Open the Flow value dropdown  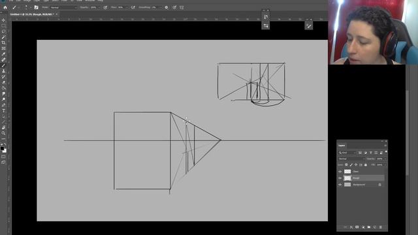[127, 7]
